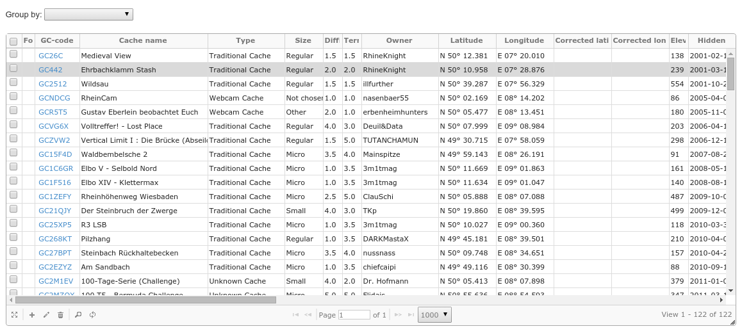Sort by the Owner column header
Image resolution: width=742 pixels, height=331 pixels.
coord(399,40)
